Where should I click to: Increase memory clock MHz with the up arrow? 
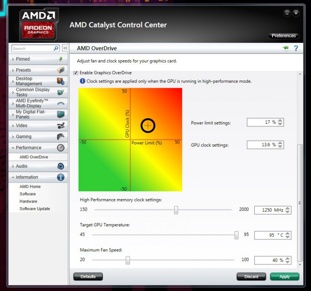(x=288, y=208)
